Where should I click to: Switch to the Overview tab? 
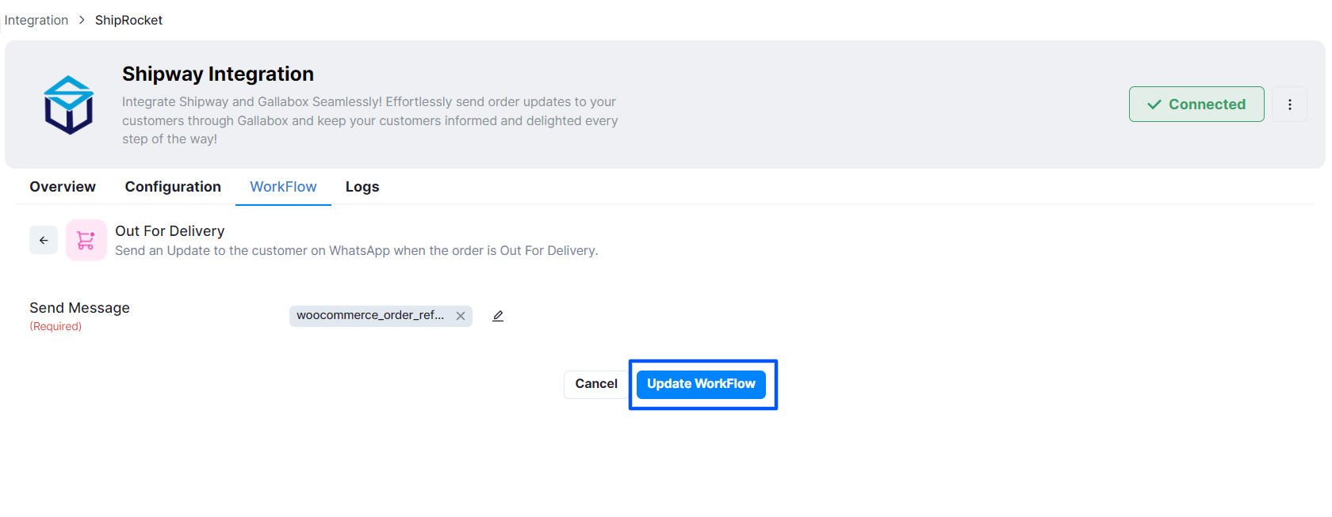coord(63,187)
